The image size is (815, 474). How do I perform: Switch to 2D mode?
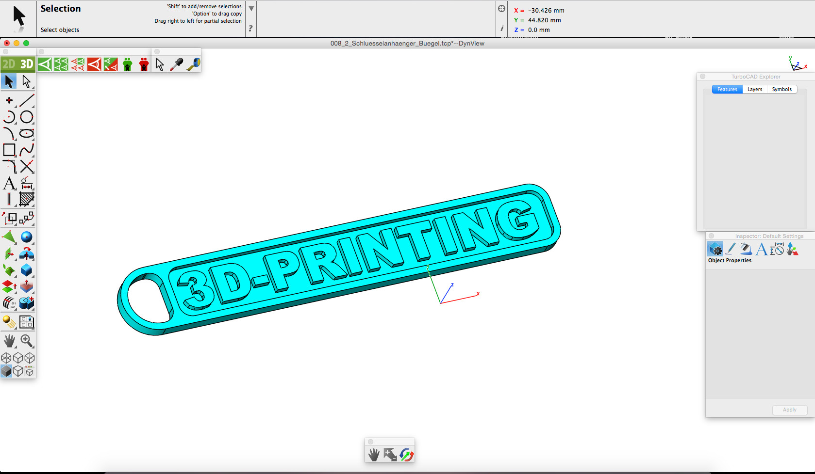9,64
